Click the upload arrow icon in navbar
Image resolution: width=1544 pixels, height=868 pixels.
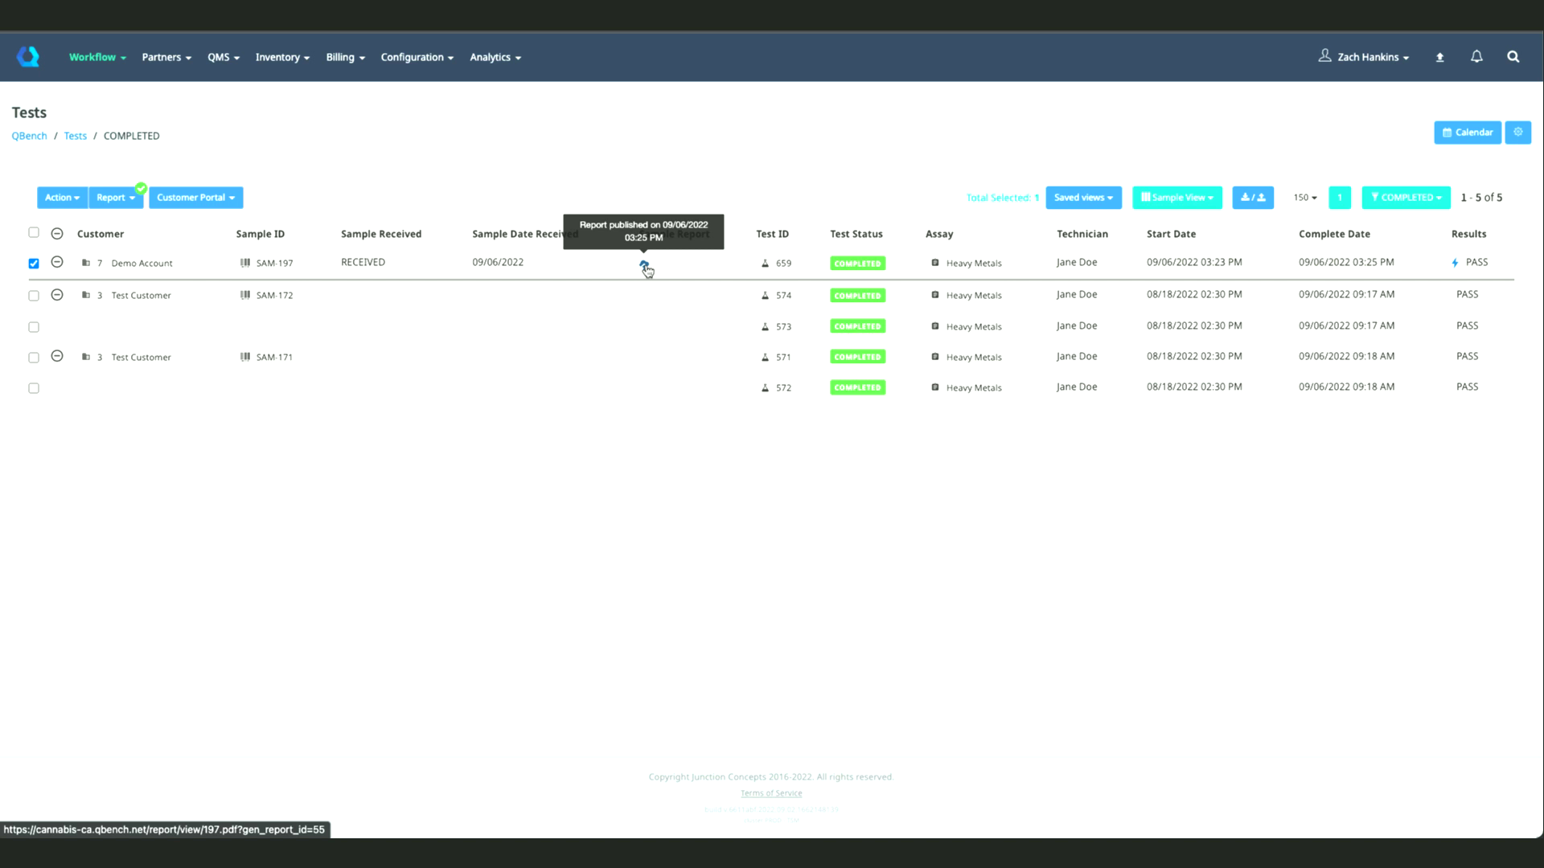(x=1439, y=57)
